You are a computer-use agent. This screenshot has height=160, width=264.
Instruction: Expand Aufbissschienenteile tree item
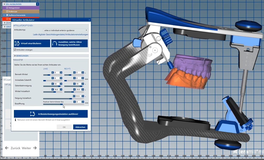pyautogui.click(x=4, y=15)
